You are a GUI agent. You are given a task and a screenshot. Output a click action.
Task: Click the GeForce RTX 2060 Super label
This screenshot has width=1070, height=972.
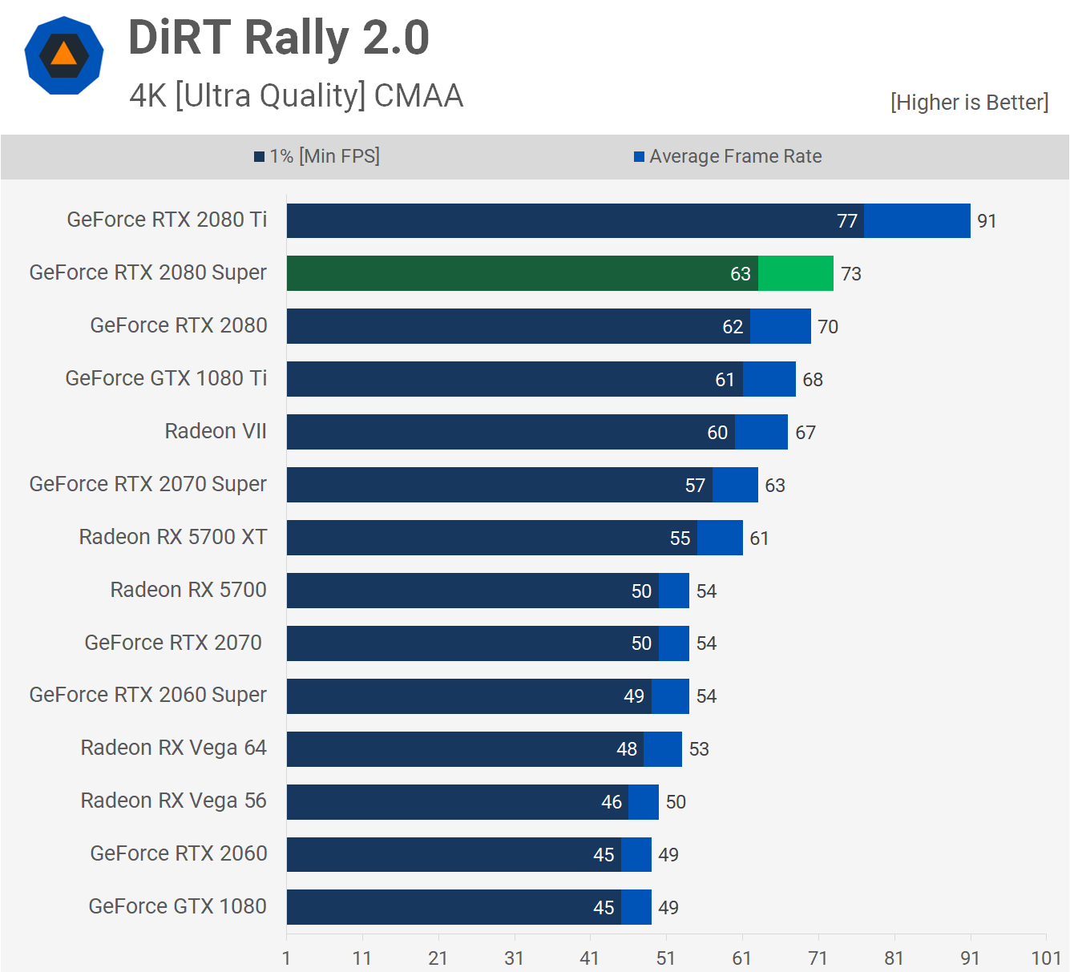coord(147,695)
